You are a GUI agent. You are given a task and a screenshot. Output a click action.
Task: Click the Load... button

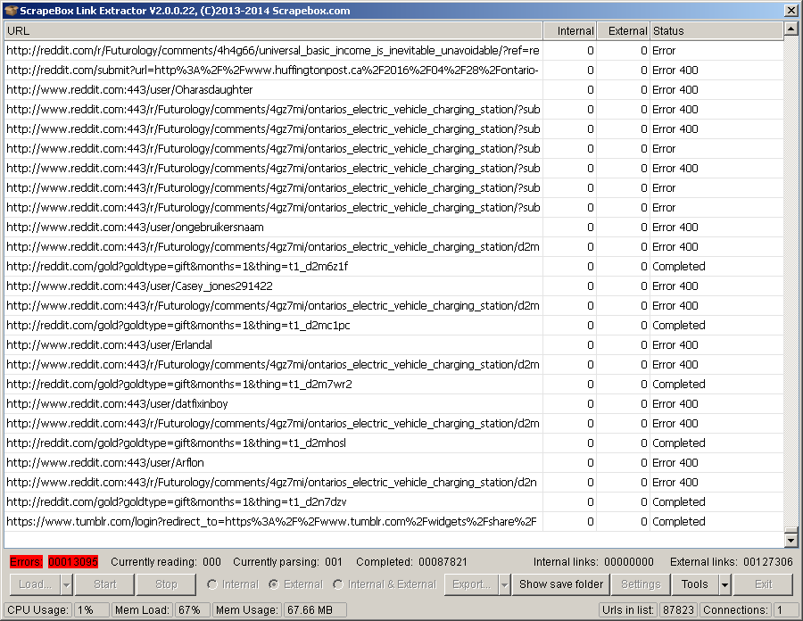click(x=36, y=584)
